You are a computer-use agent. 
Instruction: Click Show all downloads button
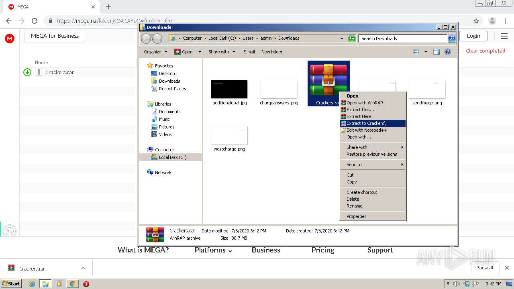coord(485,268)
